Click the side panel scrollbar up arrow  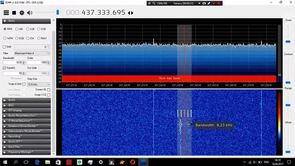pos(53,20)
